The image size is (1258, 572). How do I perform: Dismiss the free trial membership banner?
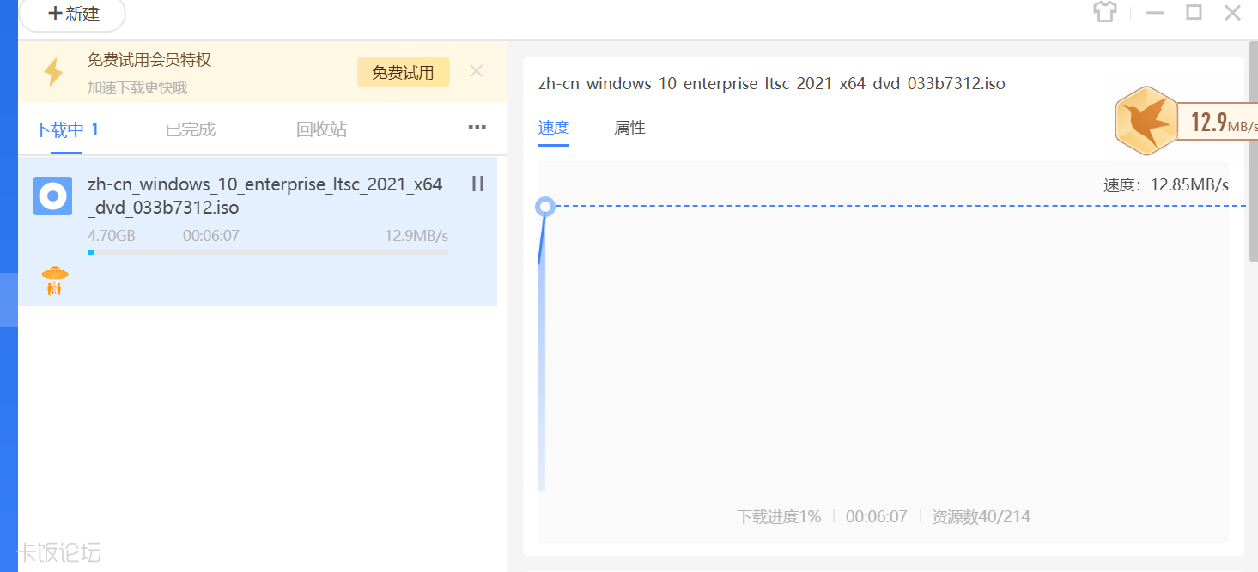pyautogui.click(x=477, y=71)
